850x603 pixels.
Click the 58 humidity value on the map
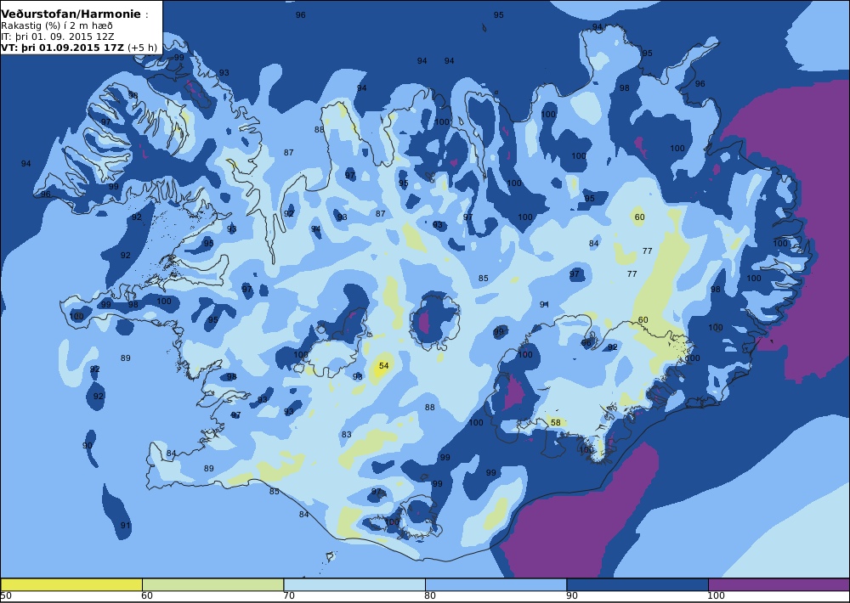[556, 423]
